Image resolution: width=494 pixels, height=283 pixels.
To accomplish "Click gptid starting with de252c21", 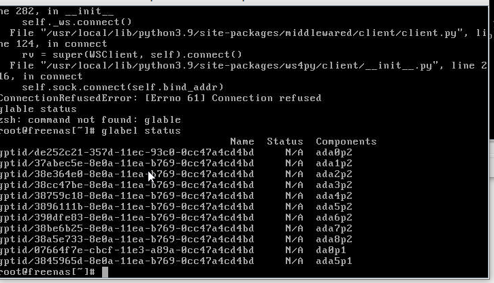I will point(127,153).
